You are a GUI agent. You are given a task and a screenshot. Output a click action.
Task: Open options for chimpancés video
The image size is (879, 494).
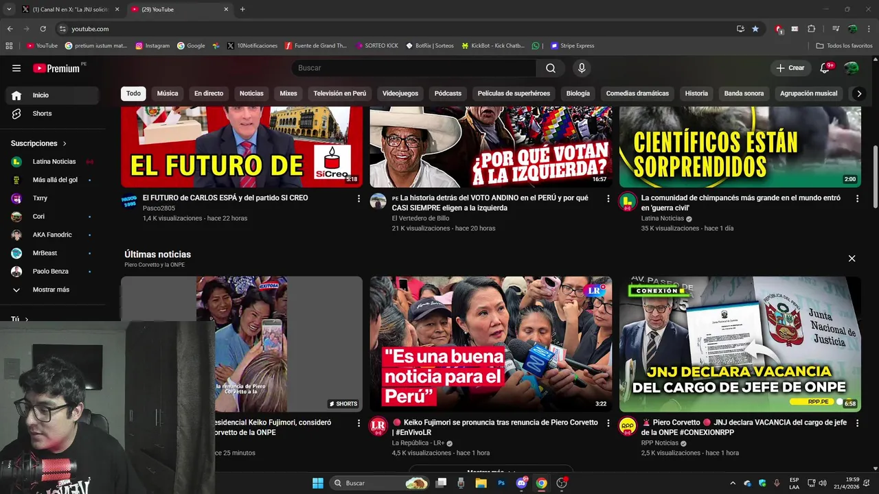tap(857, 198)
